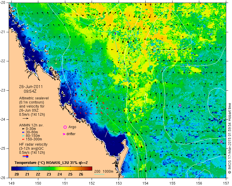Image resolution: width=232 pixels, height=186 pixels.
Task: Click the 26-Jun 09Z legend text
Action: 28,110
